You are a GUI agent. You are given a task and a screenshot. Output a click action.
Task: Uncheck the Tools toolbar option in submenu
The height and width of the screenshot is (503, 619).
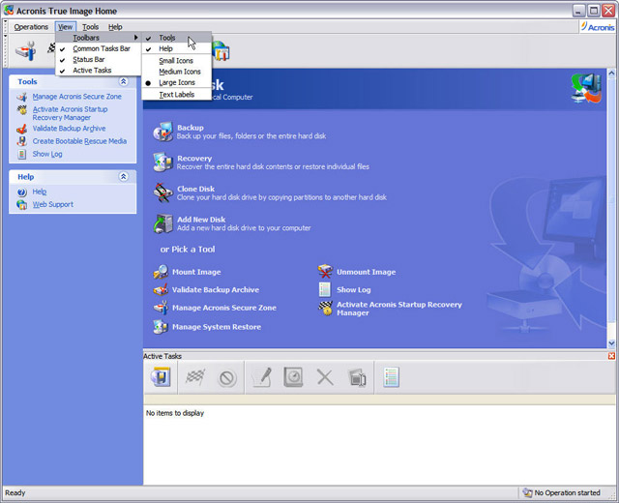[x=176, y=38]
